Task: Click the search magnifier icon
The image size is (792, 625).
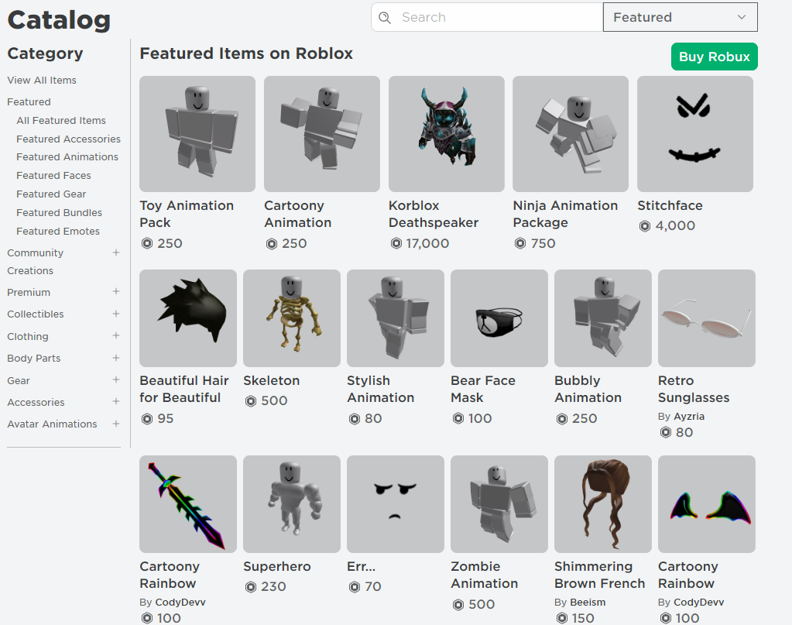Action: coord(385,18)
